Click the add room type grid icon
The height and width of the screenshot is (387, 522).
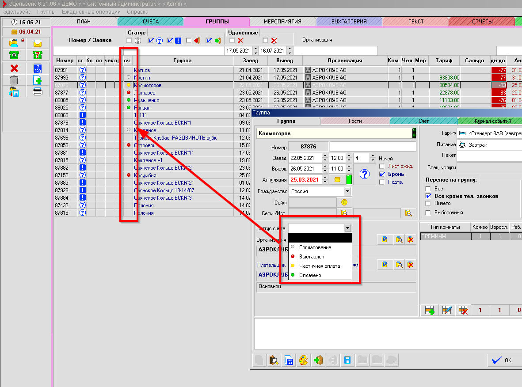429,310
